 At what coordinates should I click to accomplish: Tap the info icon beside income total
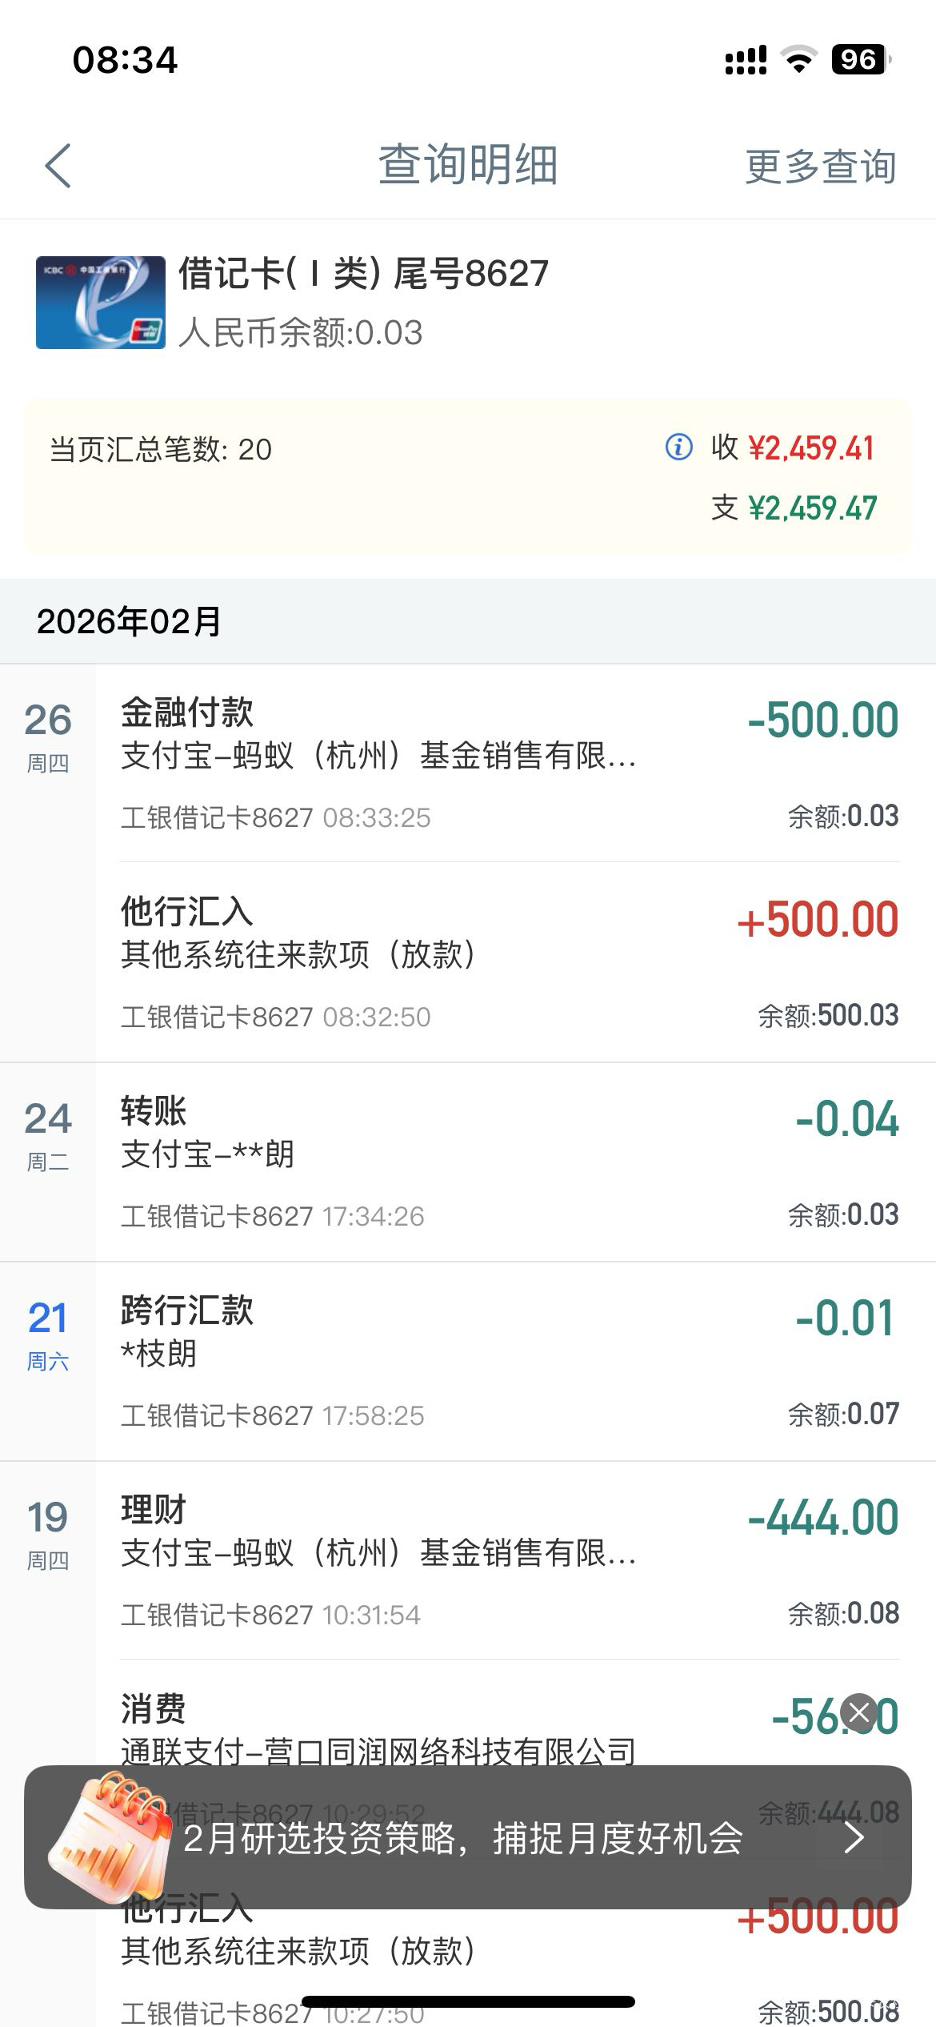click(x=678, y=447)
